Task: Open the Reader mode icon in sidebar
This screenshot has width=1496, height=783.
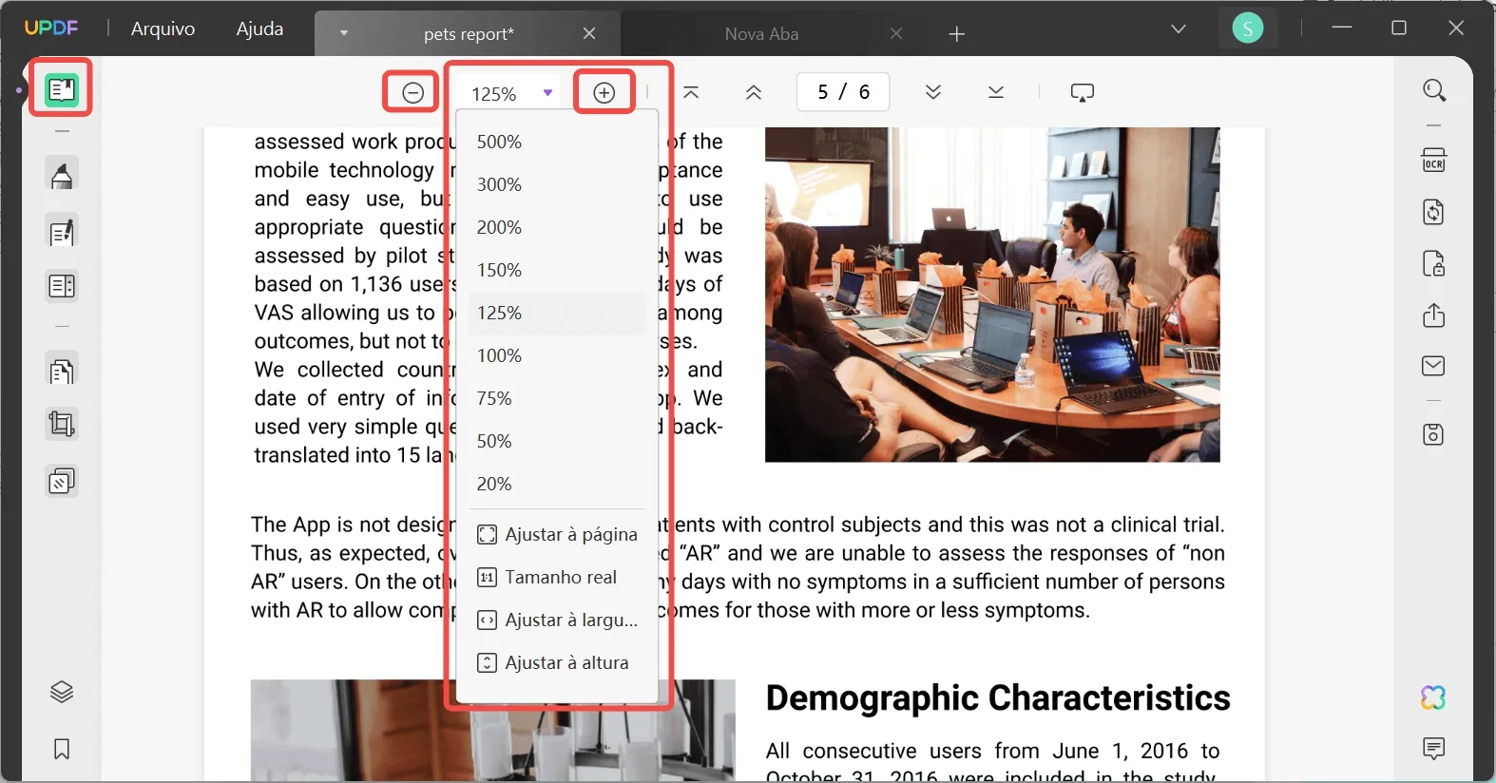Action: click(62, 89)
